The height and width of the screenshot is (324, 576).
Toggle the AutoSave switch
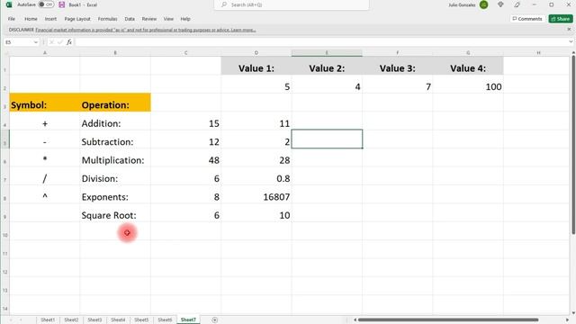click(x=46, y=4)
